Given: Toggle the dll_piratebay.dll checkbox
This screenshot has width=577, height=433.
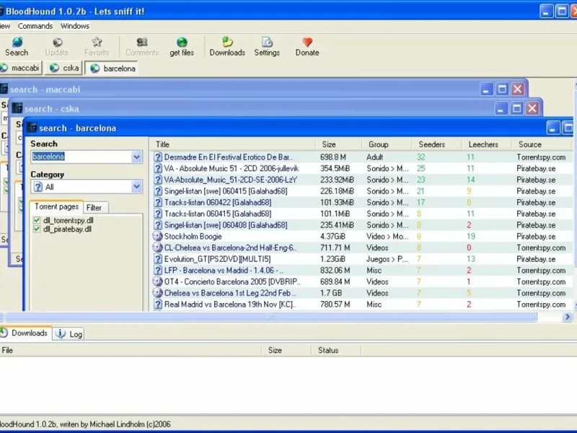Looking at the screenshot, I should [x=38, y=229].
